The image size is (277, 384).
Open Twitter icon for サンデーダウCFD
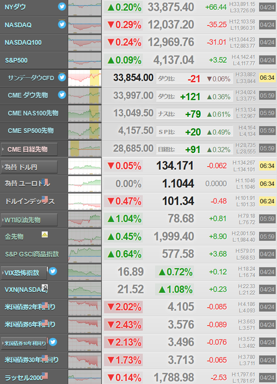pos(62,77)
